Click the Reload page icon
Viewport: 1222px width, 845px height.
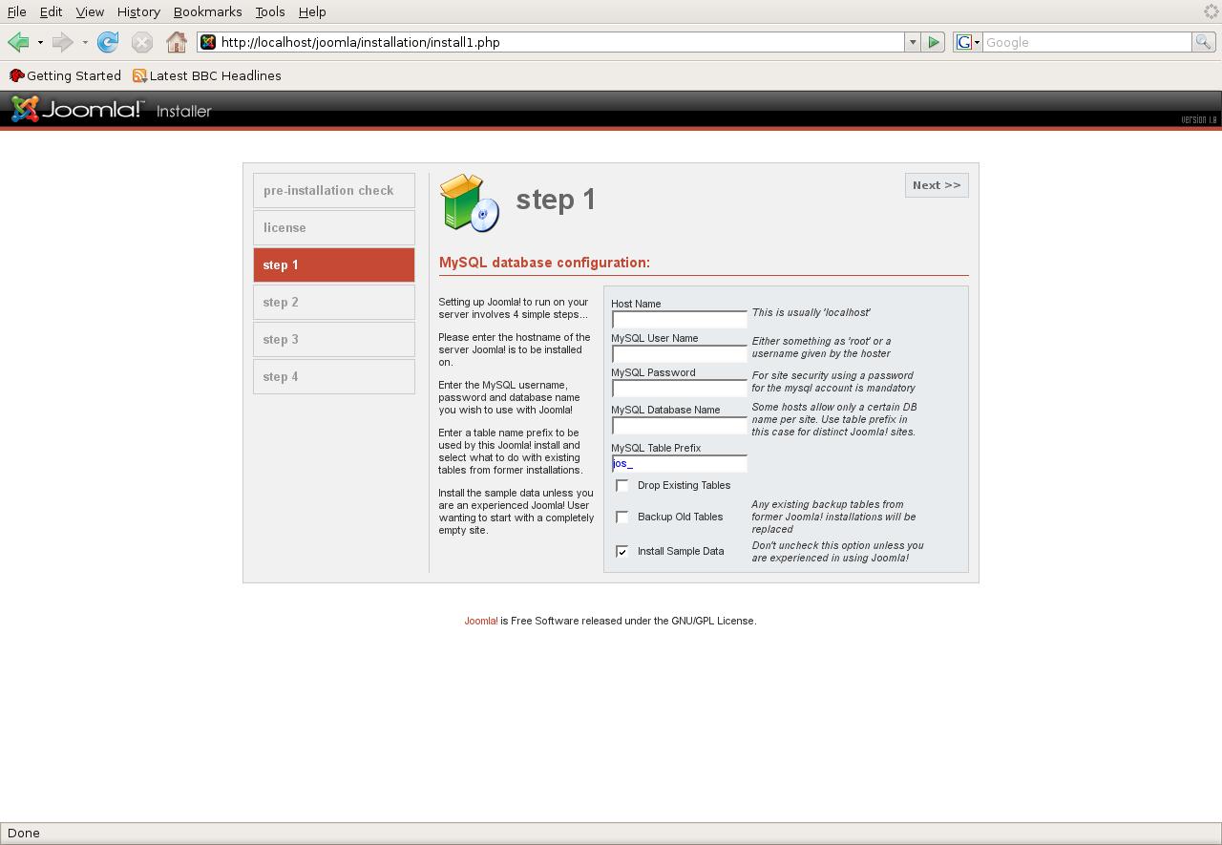click(x=108, y=42)
